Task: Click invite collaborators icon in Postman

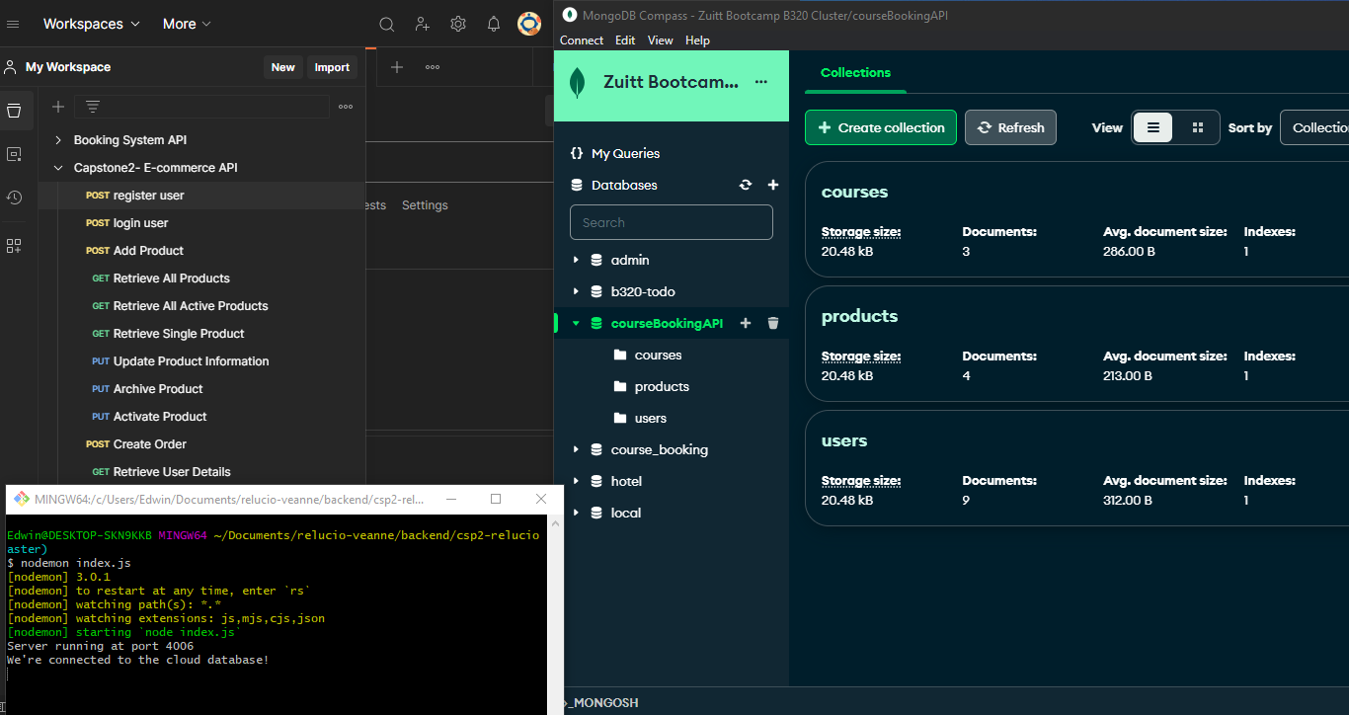Action: pos(423,24)
